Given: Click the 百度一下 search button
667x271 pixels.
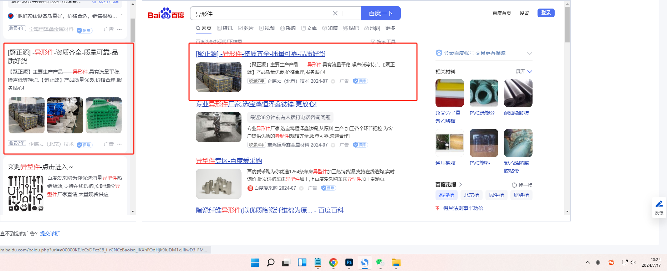Looking at the screenshot, I should pos(381,13).
